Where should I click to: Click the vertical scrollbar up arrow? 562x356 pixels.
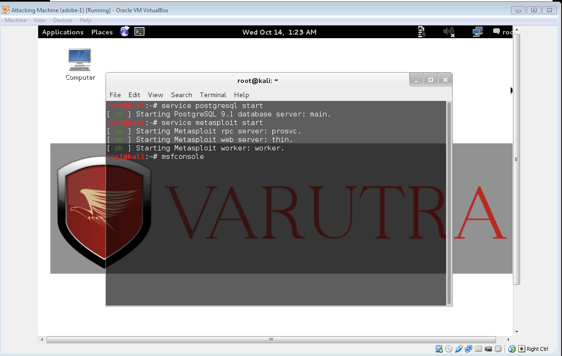516,29
